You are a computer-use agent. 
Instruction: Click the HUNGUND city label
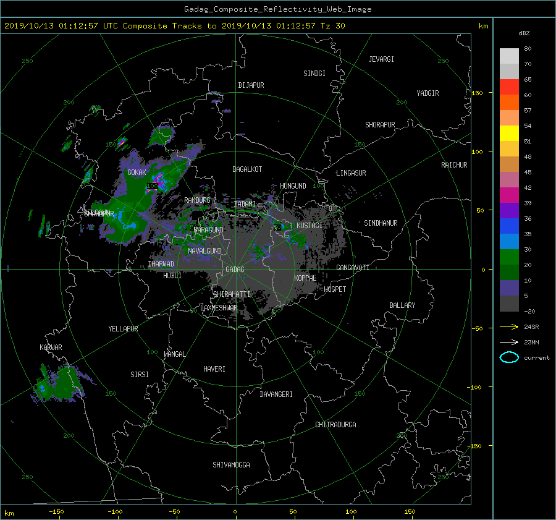[x=293, y=186]
